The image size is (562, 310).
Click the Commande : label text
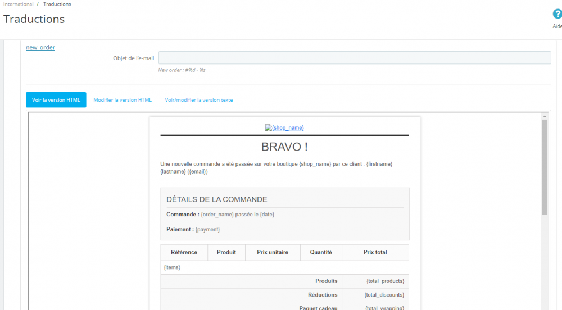click(183, 215)
